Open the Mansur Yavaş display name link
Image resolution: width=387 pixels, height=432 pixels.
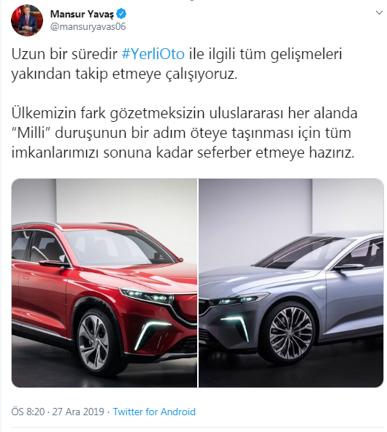tap(82, 13)
